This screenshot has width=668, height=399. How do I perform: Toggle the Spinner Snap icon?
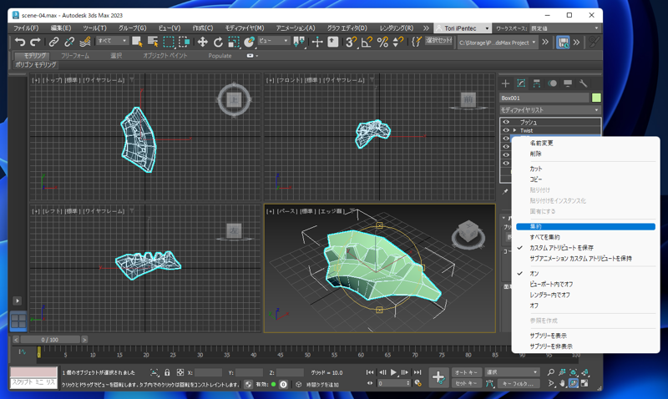[x=398, y=42]
